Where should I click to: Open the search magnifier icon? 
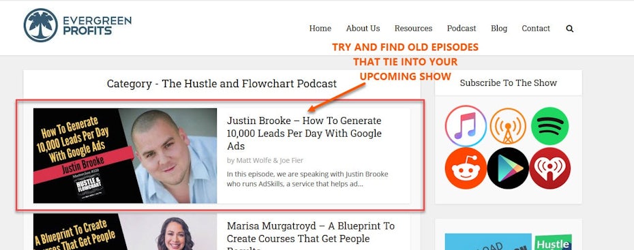coord(570,29)
